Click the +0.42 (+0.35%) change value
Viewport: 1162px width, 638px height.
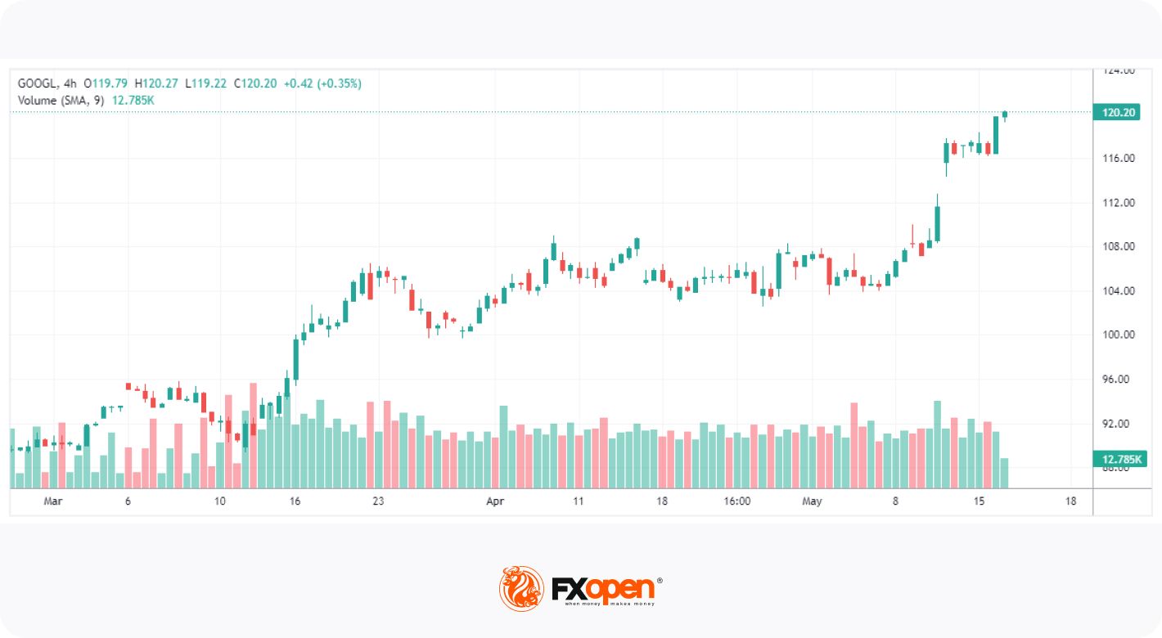pyautogui.click(x=322, y=83)
